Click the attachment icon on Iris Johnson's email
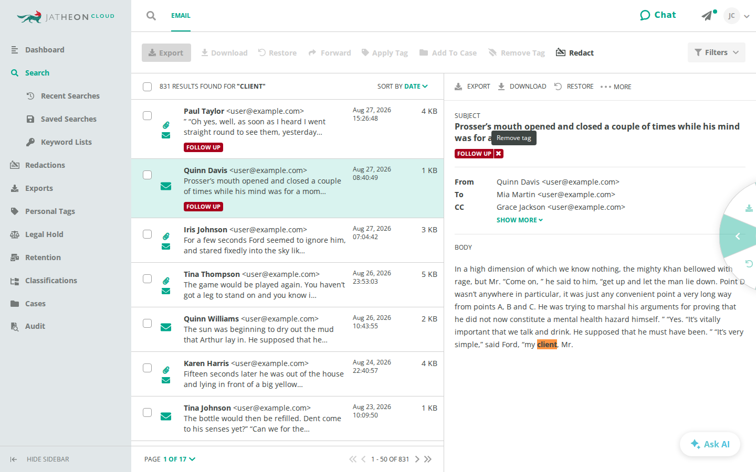Screen dimensions: 756x472 pyautogui.click(x=166, y=236)
